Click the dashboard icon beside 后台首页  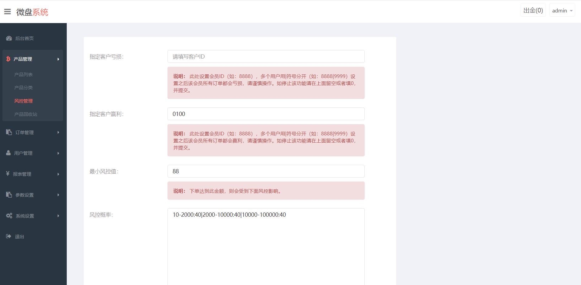pos(9,38)
